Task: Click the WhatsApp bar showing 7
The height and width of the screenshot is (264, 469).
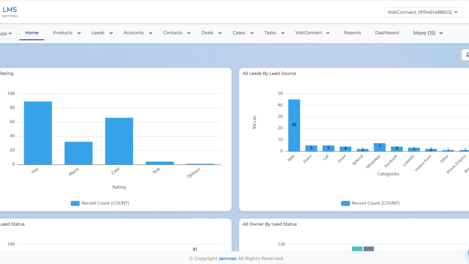Action: pyautogui.click(x=380, y=147)
